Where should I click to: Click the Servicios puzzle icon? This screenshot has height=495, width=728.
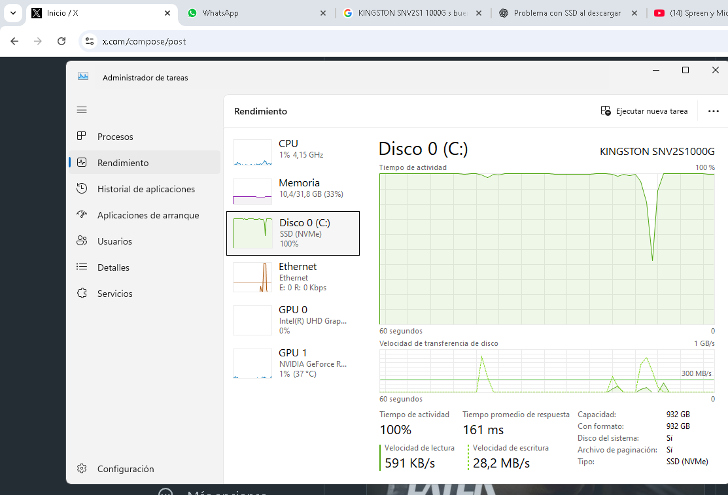pos(82,293)
